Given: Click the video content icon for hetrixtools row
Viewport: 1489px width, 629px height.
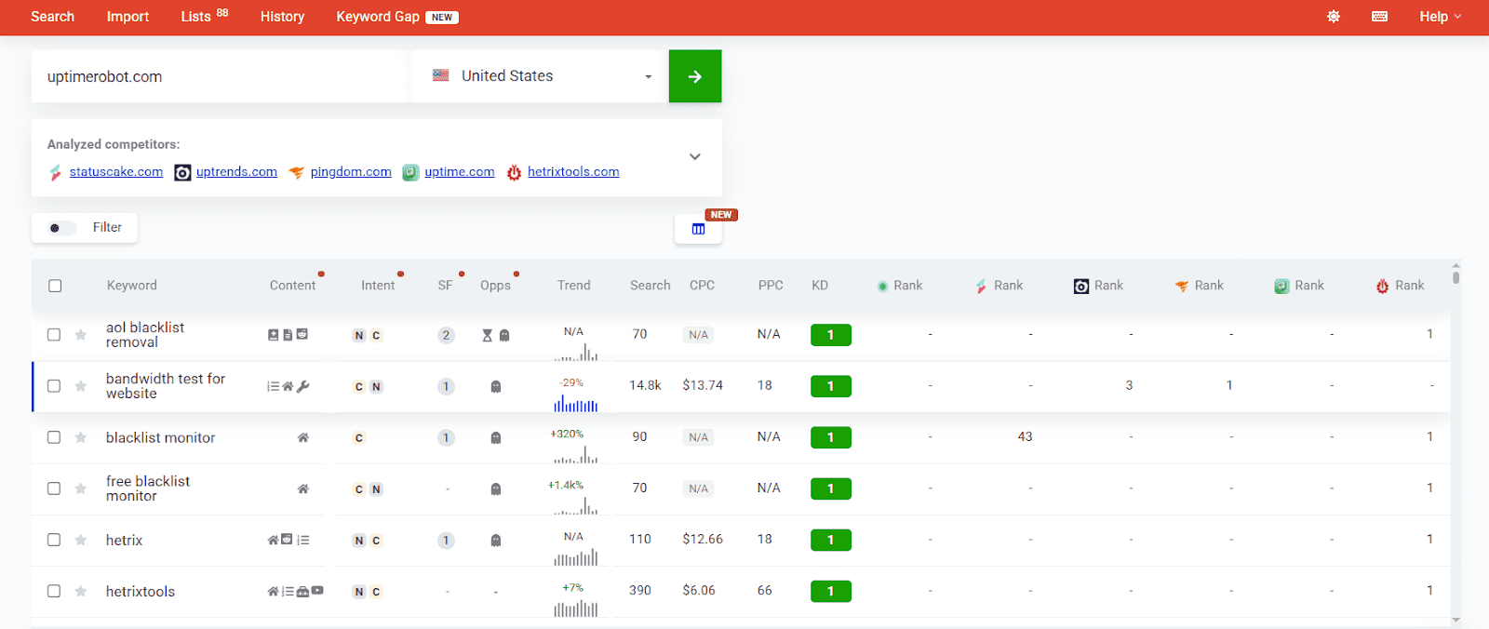Looking at the screenshot, I should click(x=317, y=591).
